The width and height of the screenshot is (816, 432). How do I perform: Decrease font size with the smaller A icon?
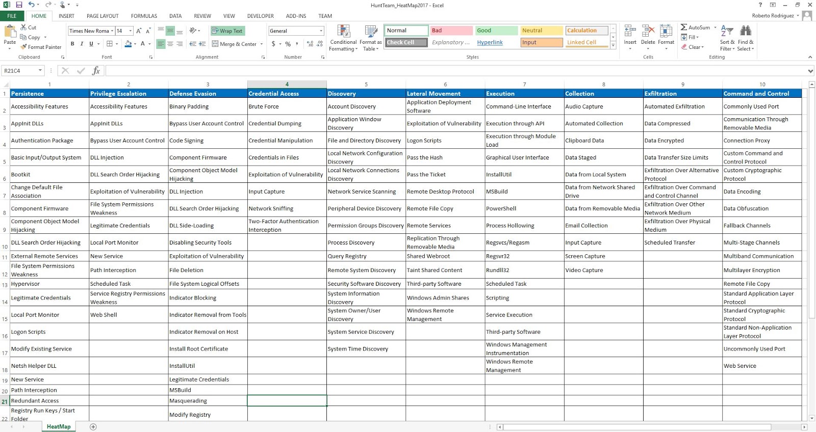148,31
